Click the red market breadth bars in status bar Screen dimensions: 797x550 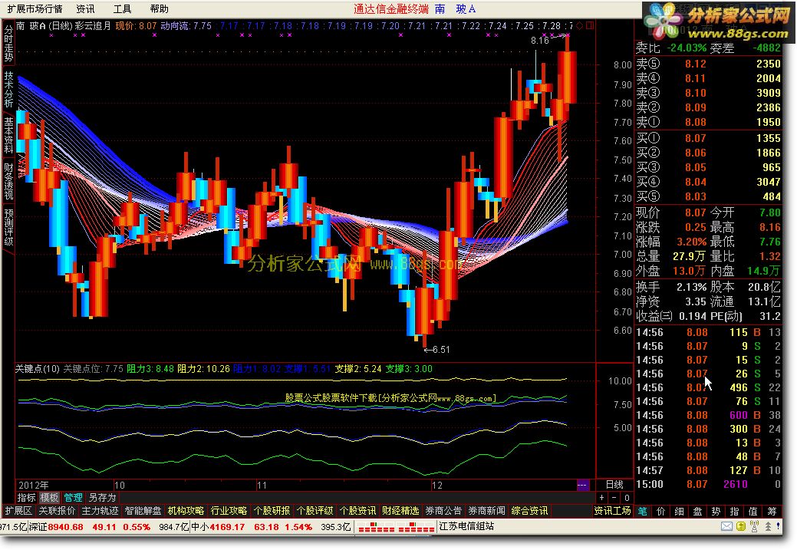tap(396, 527)
